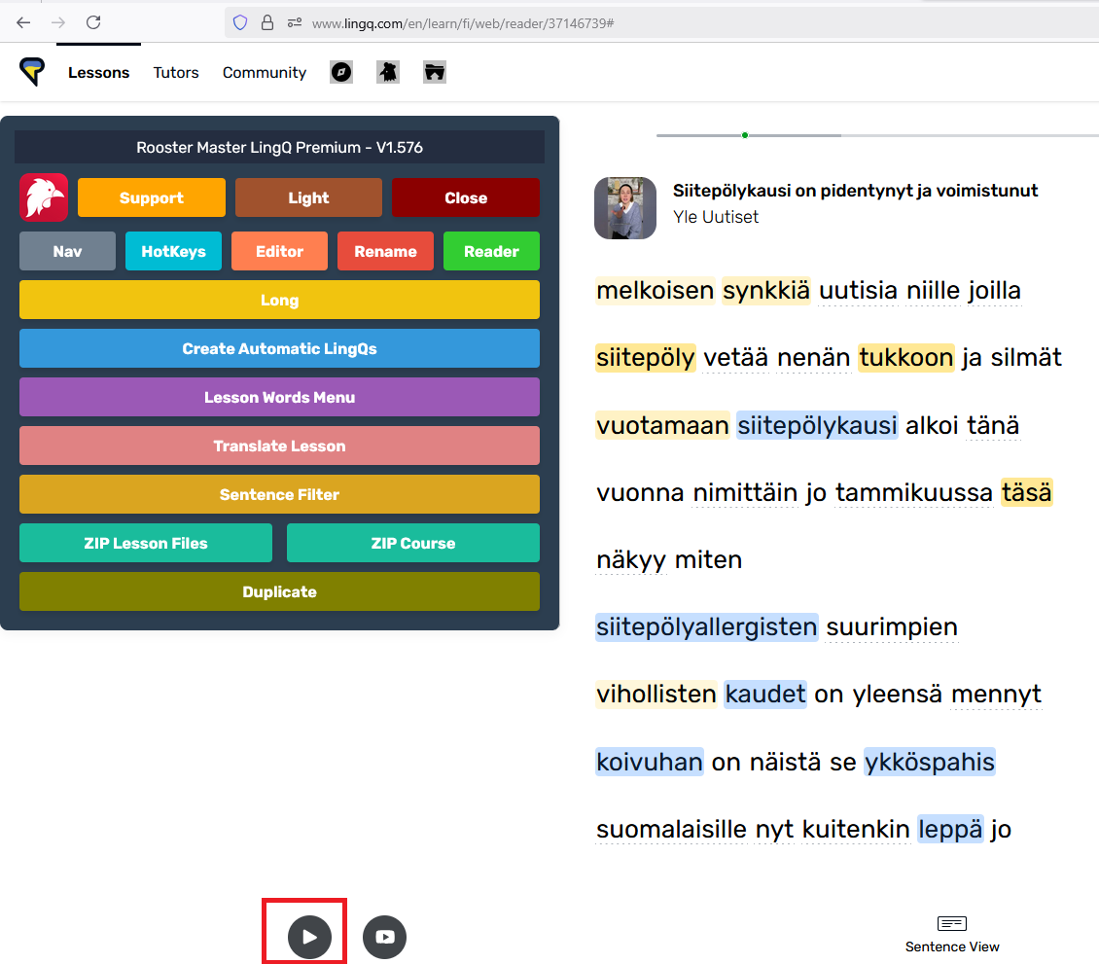Screen dimensions: 1099x964
Task: Switch to Sentence View
Action: click(x=952, y=935)
